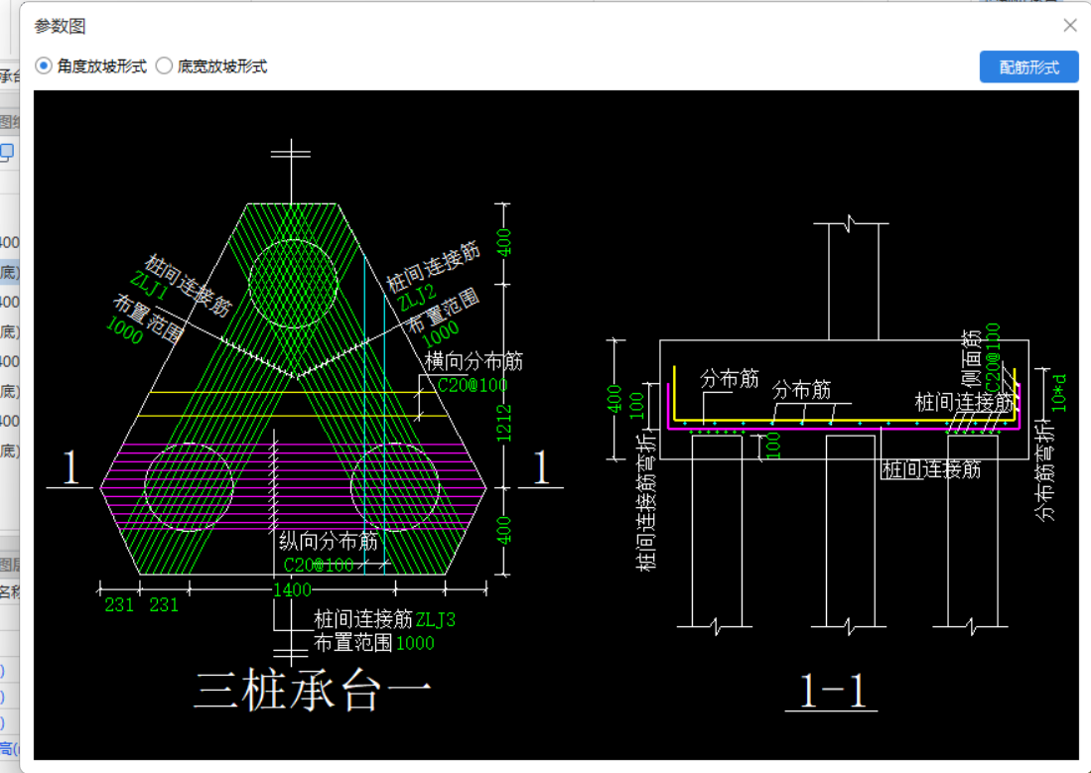Click the 1212 vertical dimension value
This screenshot has width=1091, height=773.
(x=503, y=423)
